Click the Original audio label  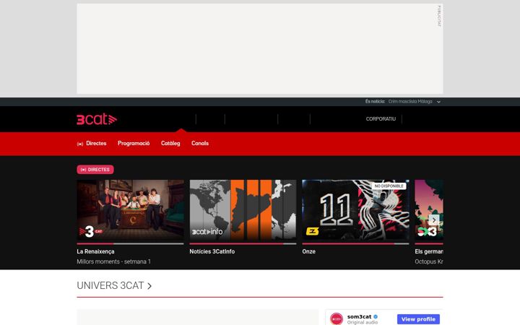(363, 322)
